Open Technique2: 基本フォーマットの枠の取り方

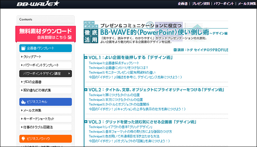tap(130, 132)
